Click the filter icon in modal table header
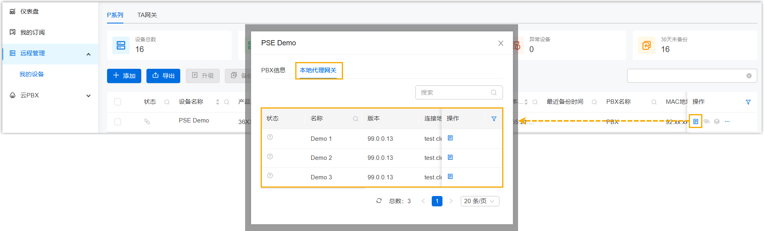This screenshot has width=764, height=231. pos(494,119)
